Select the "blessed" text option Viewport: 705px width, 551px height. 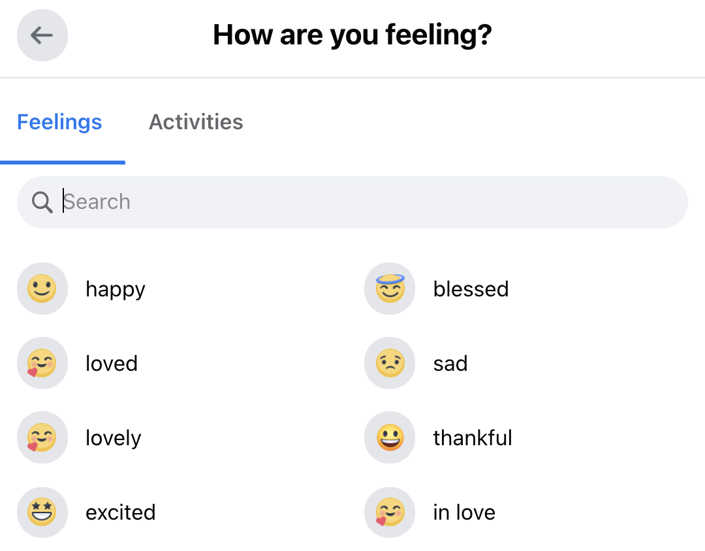click(x=471, y=289)
